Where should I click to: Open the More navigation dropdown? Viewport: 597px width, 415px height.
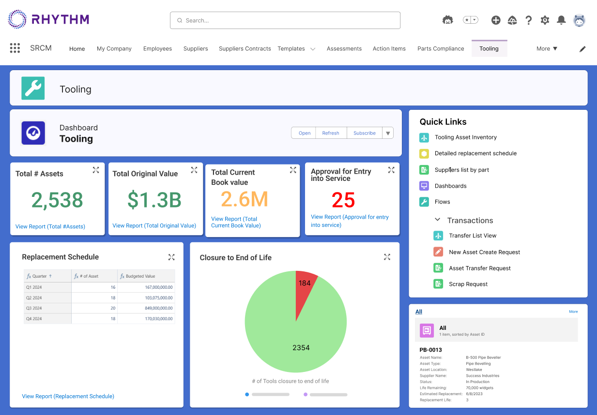pos(547,48)
